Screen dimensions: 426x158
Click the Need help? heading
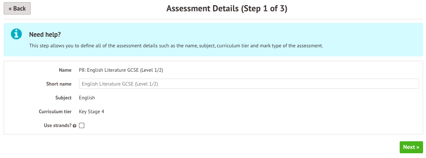click(x=45, y=35)
